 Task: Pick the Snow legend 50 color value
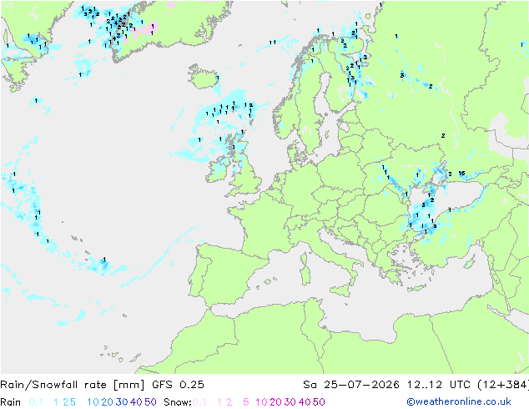pos(320,402)
